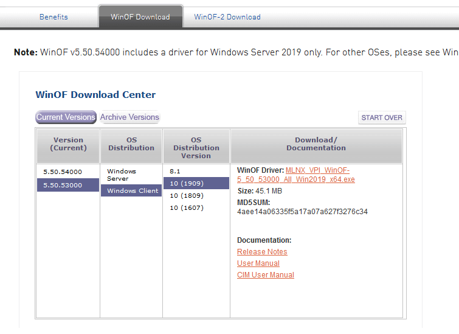Open the User Manual link
This screenshot has width=459, height=334.
pyautogui.click(x=258, y=263)
